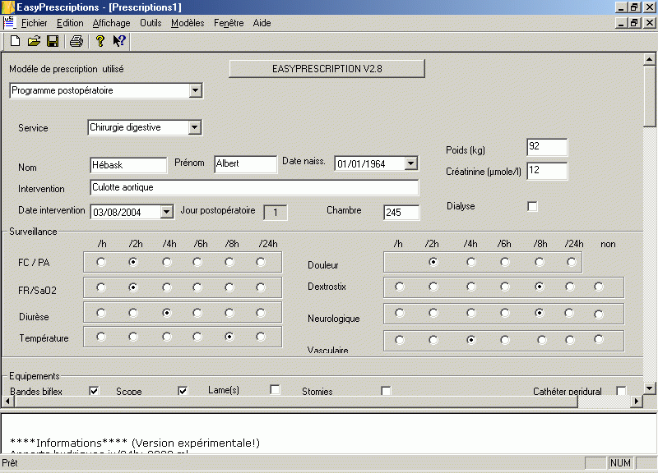Minimize the inner Prescriptions1 document window
Viewport: 658px width, 473px height.
click(x=622, y=23)
